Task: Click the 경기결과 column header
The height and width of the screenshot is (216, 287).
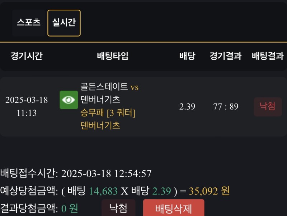Action: (226, 56)
